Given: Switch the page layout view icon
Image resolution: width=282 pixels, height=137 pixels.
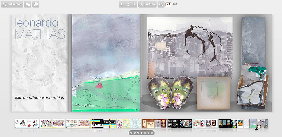Looking at the screenshot, I should click(28, 4).
